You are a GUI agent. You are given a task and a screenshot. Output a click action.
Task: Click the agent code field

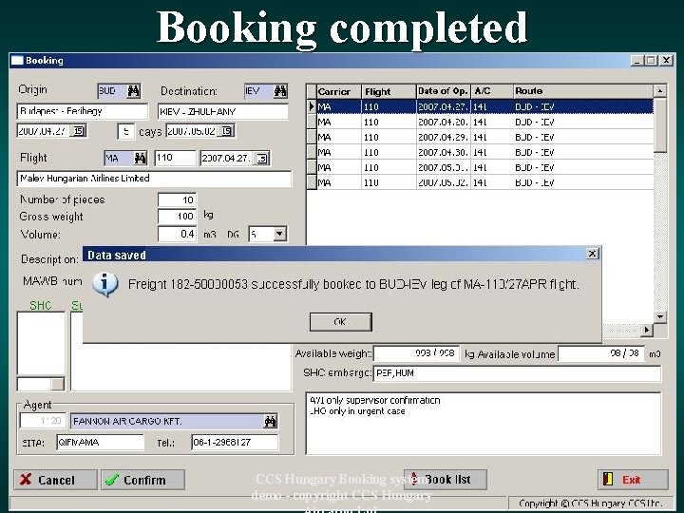click(x=43, y=421)
